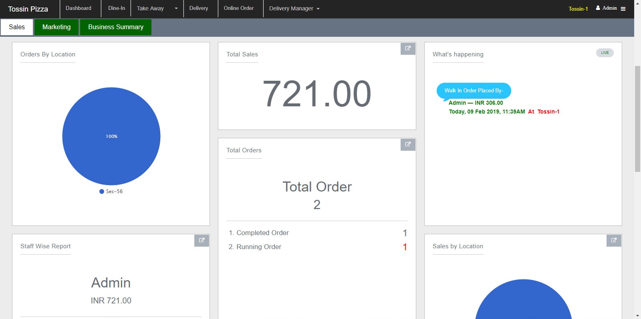
Task: Click the Tossin Pizza brand link
Action: pos(28,9)
